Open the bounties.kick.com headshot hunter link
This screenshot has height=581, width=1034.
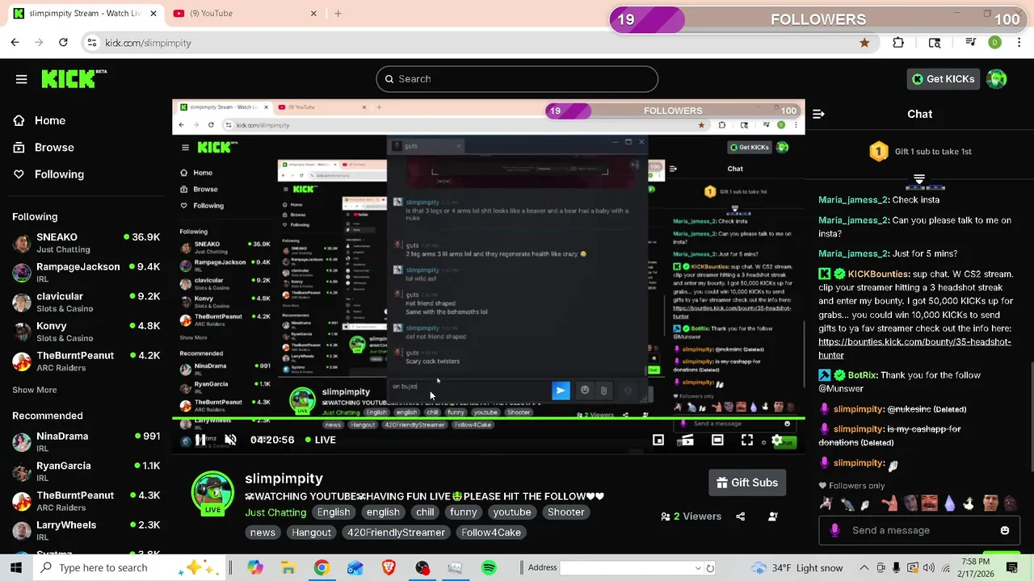click(x=914, y=349)
